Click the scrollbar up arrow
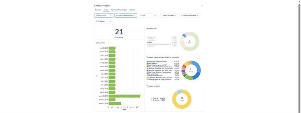The image size is (301, 113). [x=300, y=1]
